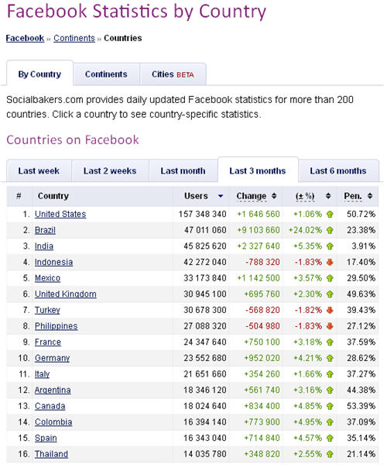The height and width of the screenshot is (468, 387).
Task: Switch to the By Country tab
Action: pos(39,74)
